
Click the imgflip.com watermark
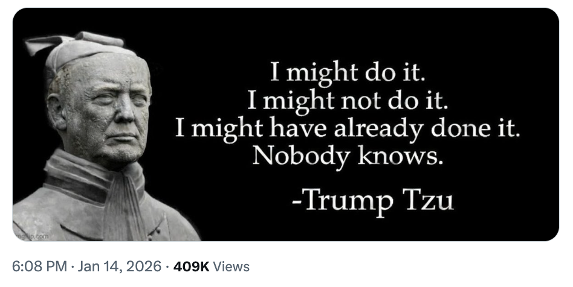(x=31, y=236)
